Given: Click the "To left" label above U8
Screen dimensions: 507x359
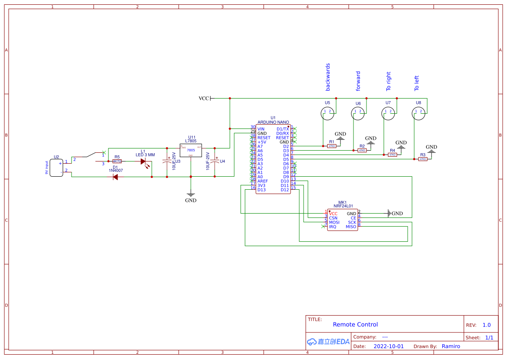Looking at the screenshot, I should click(x=416, y=83).
